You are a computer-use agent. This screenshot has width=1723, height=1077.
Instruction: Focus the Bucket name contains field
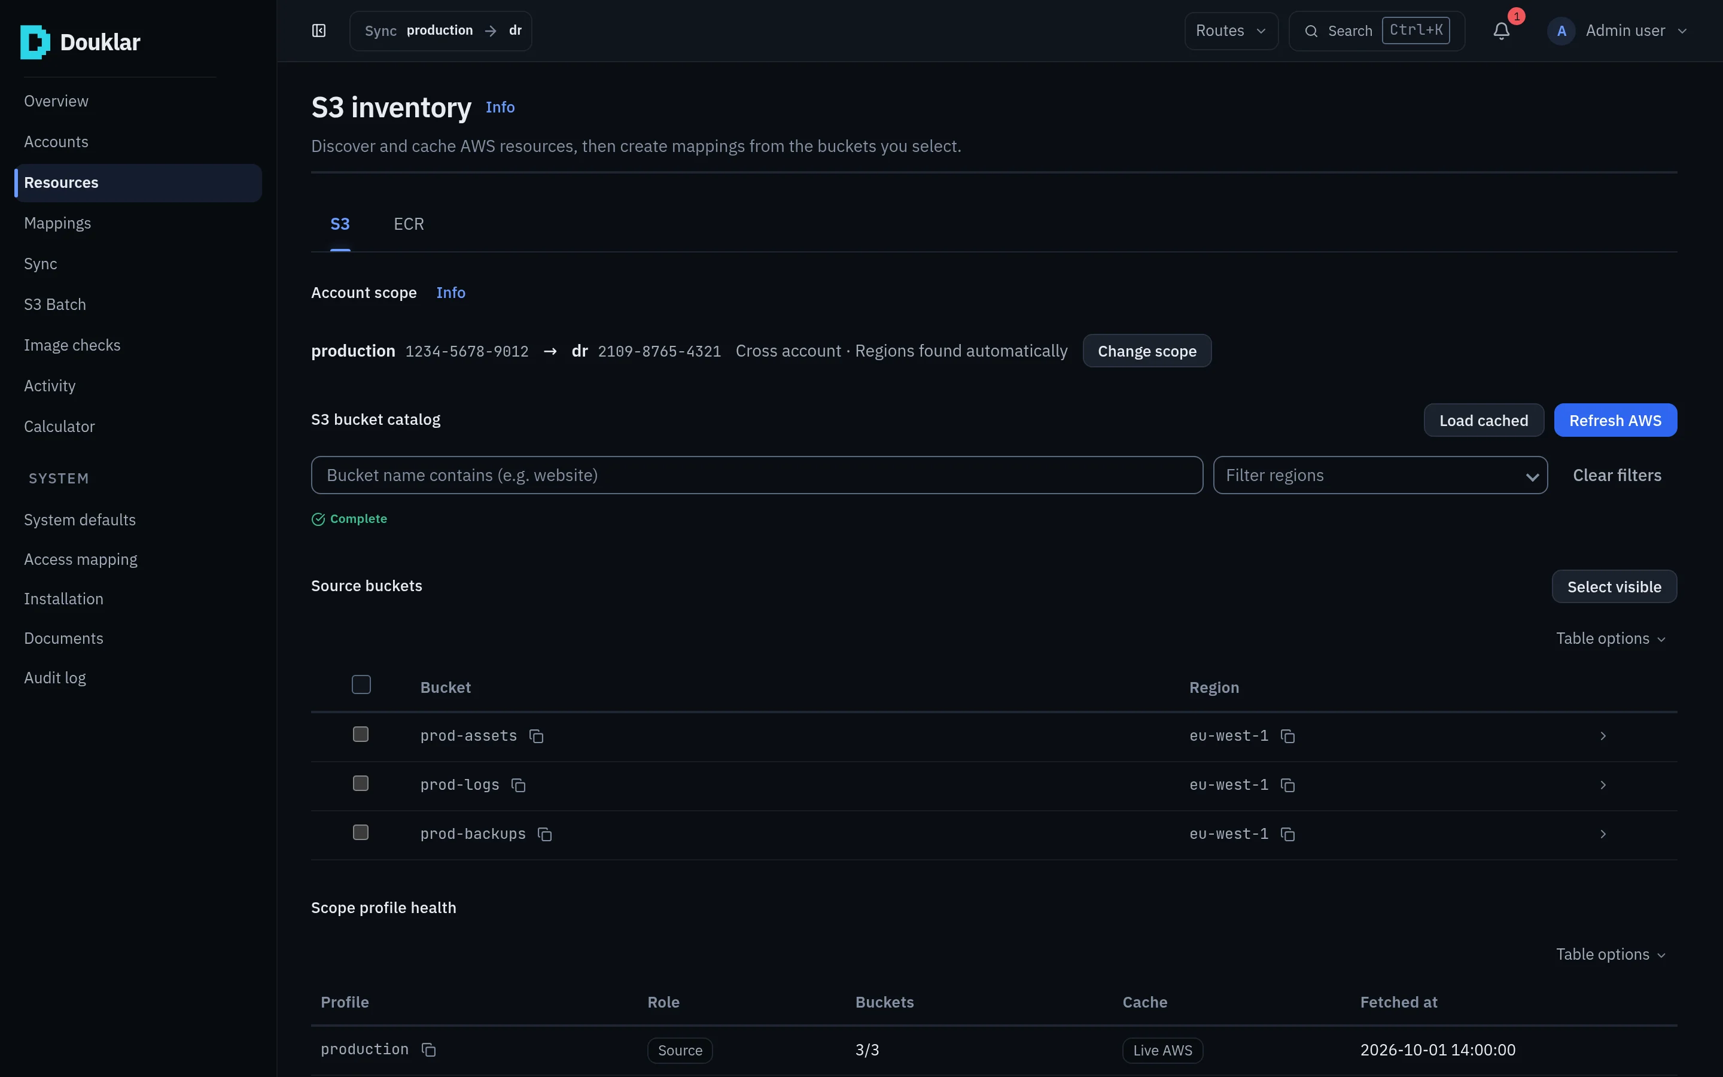click(x=757, y=475)
